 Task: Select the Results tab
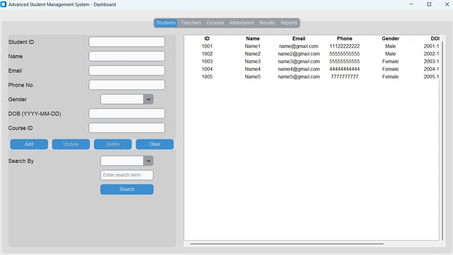267,22
